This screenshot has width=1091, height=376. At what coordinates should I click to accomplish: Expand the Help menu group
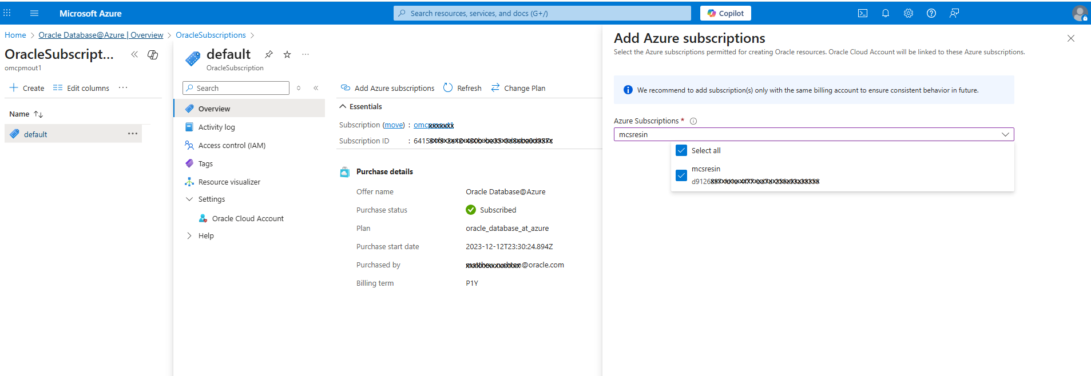tap(189, 235)
